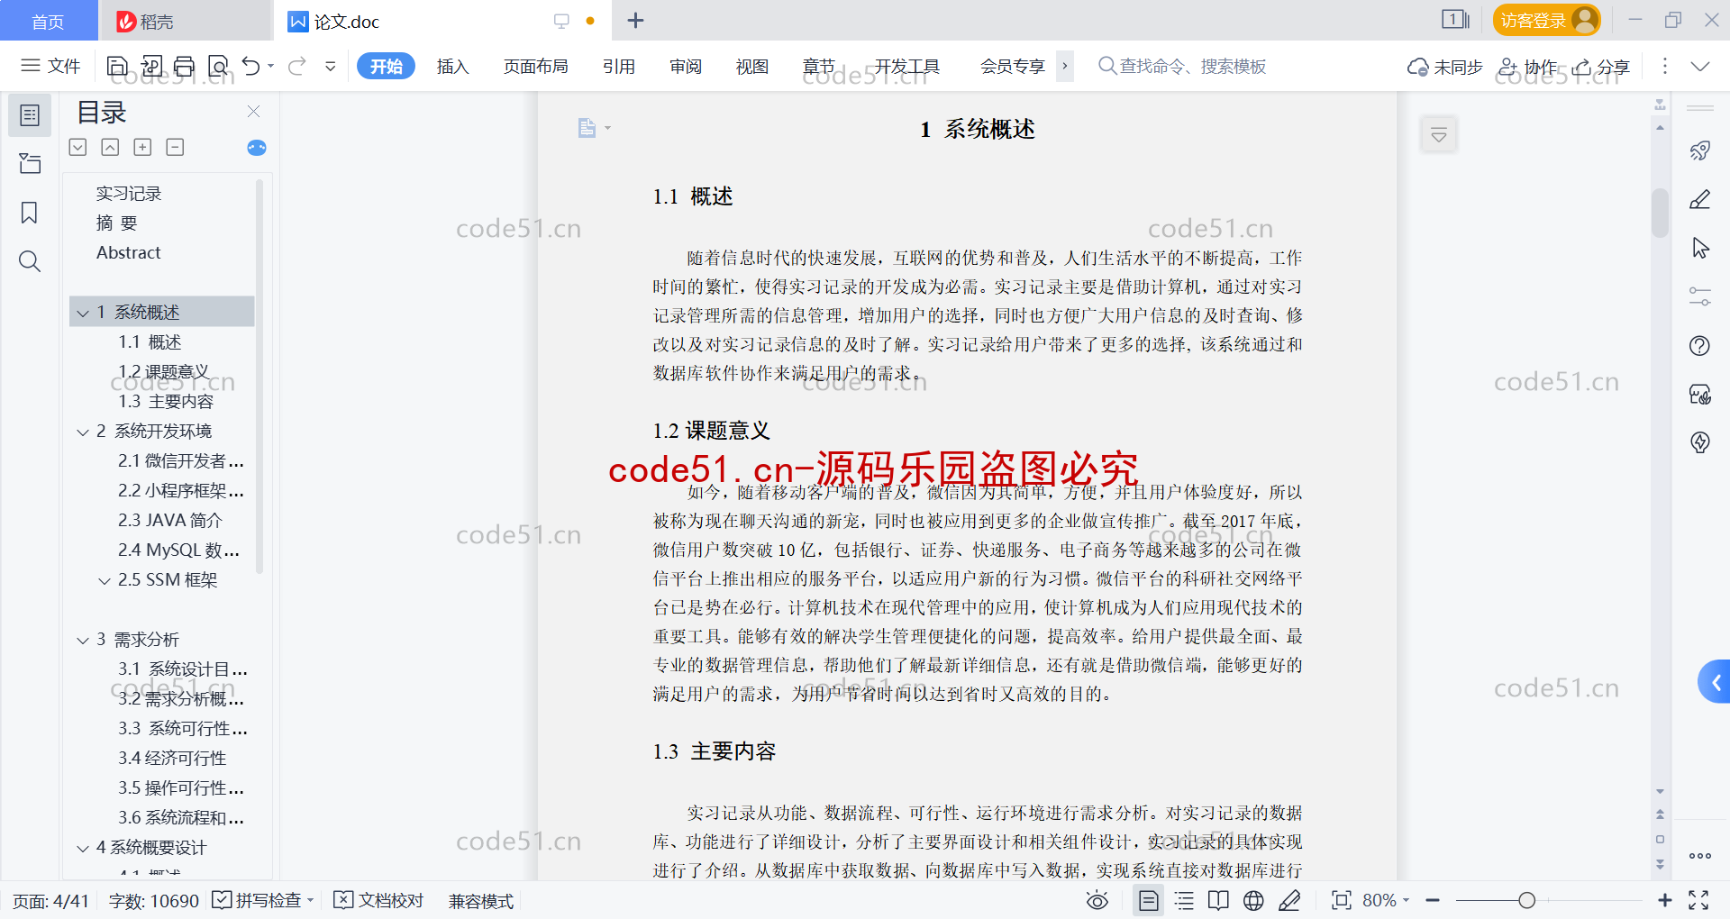Click the eye-protection mode icon in status bar

(x=1097, y=900)
